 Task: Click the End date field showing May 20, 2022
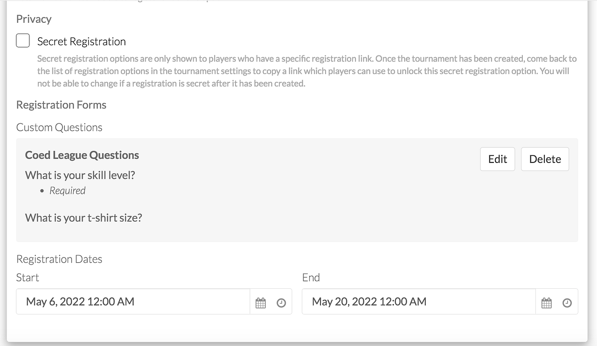[x=418, y=302]
